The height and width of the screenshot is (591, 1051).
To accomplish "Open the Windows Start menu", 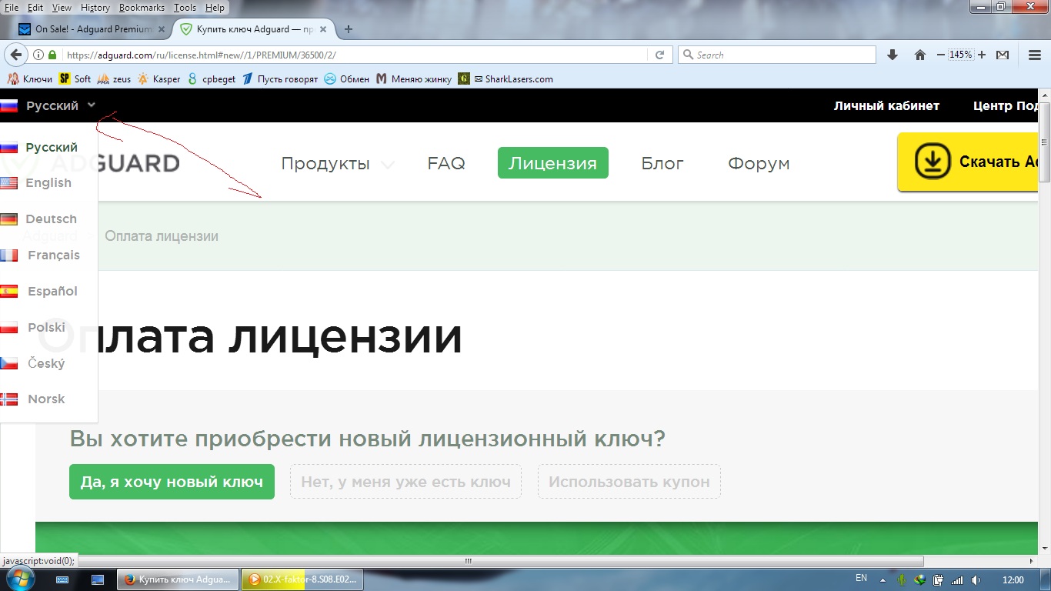I will [x=22, y=579].
